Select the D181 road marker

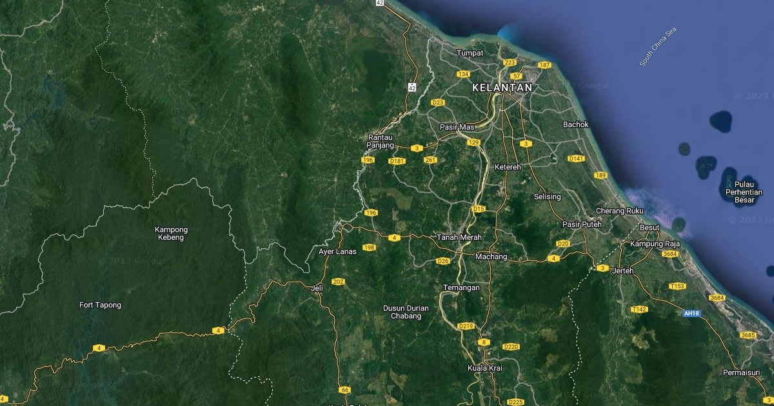(x=397, y=161)
